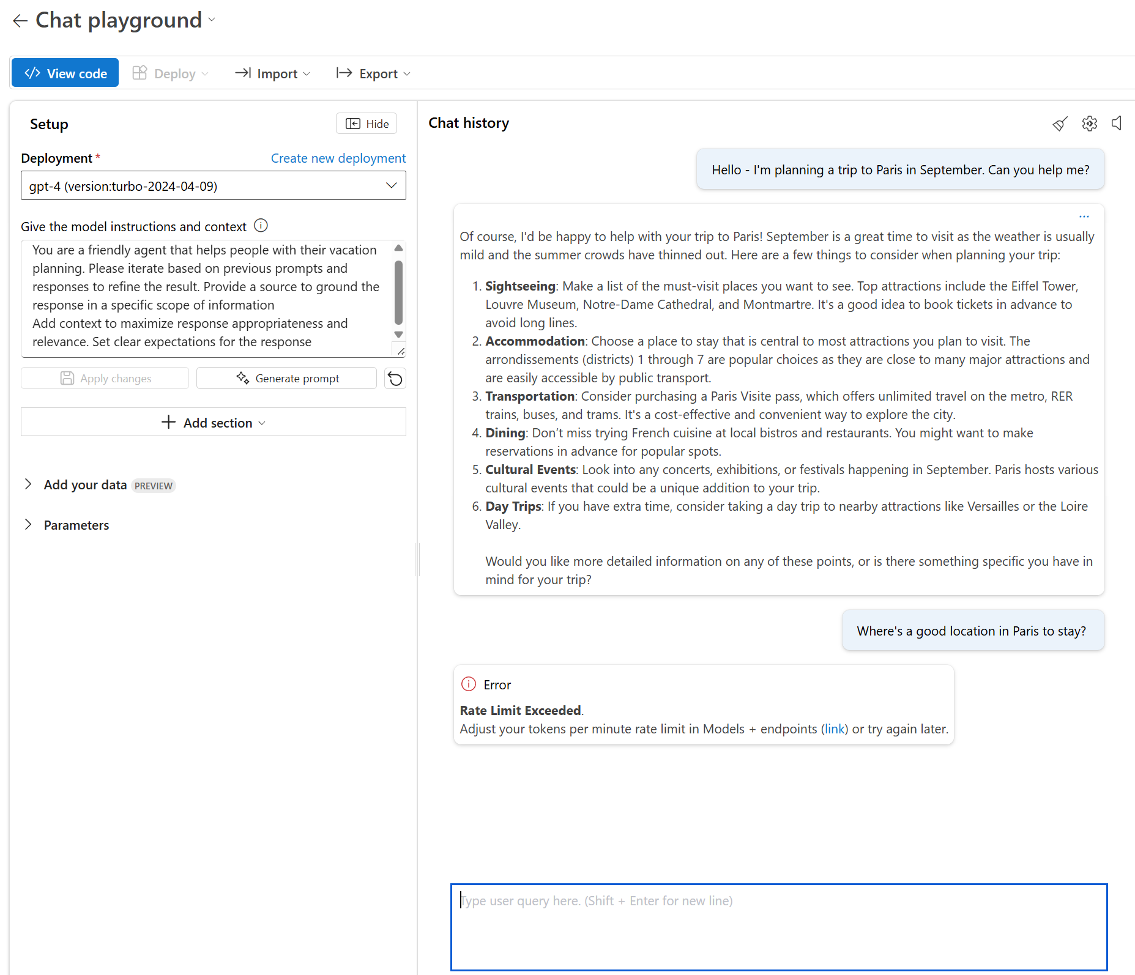Expand the Add your data section
The width and height of the screenshot is (1135, 975).
28,484
